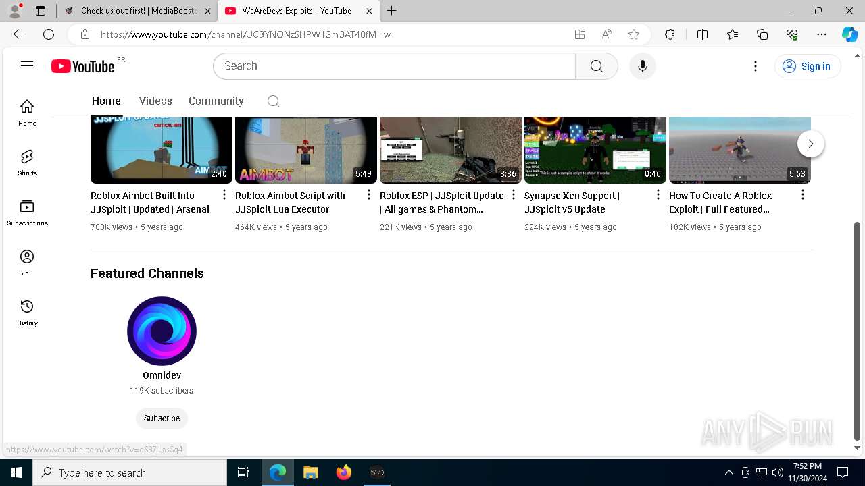Open a new browser tab
865x486 pixels.
(x=392, y=11)
